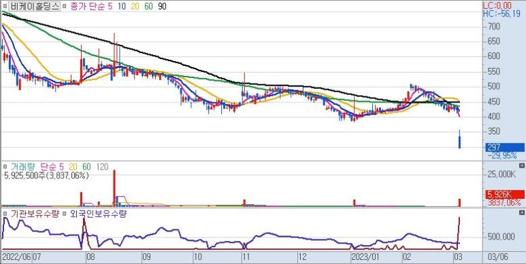Screen dimensions: 526x264
Task: Select the 10-day moving average legend
Action: pyautogui.click(x=122, y=6)
